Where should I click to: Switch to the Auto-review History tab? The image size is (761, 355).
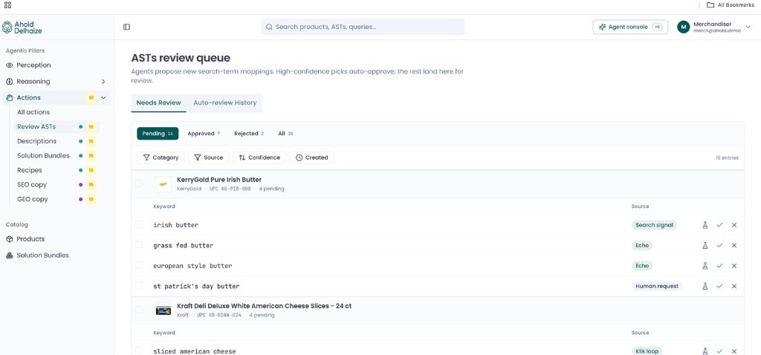tap(224, 102)
